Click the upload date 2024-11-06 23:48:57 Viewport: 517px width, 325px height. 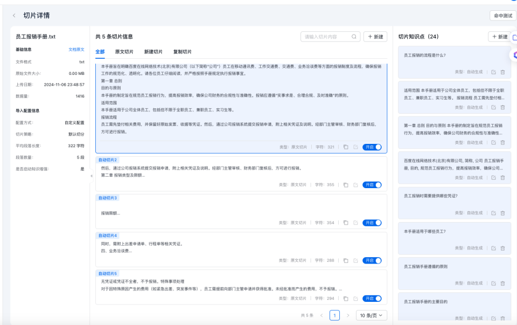click(x=64, y=85)
